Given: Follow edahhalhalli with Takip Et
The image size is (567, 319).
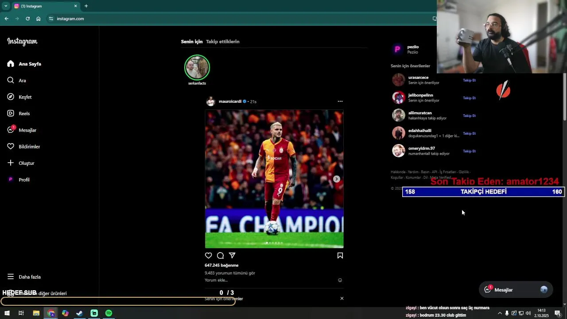Looking at the screenshot, I should 469,133.
